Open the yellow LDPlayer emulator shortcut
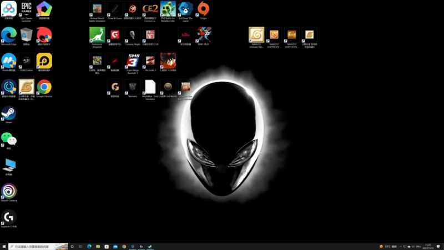Screen dimensions: 444x250 pos(44,62)
